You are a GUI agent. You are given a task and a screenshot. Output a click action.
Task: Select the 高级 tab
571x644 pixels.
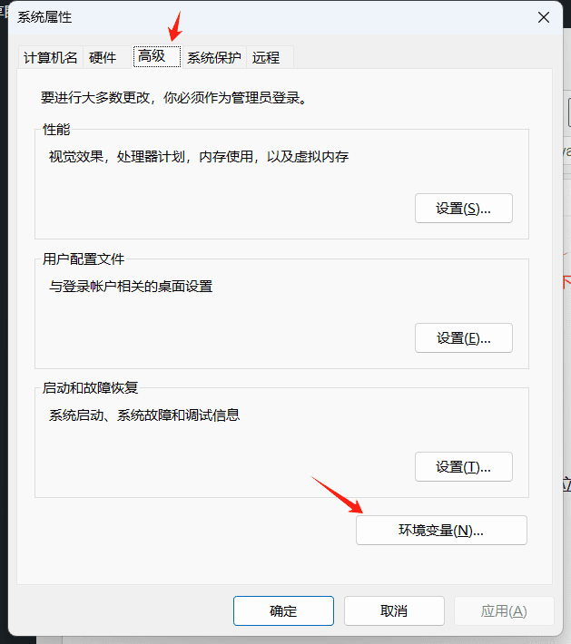point(157,56)
